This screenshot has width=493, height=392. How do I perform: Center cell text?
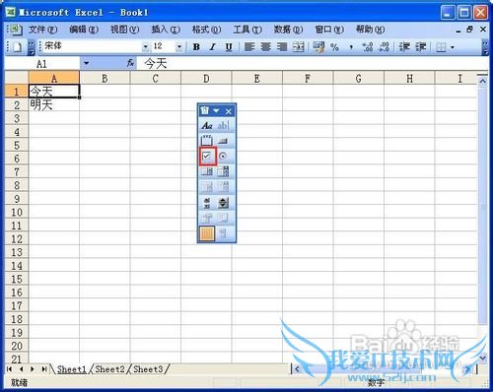pyautogui.click(x=265, y=47)
